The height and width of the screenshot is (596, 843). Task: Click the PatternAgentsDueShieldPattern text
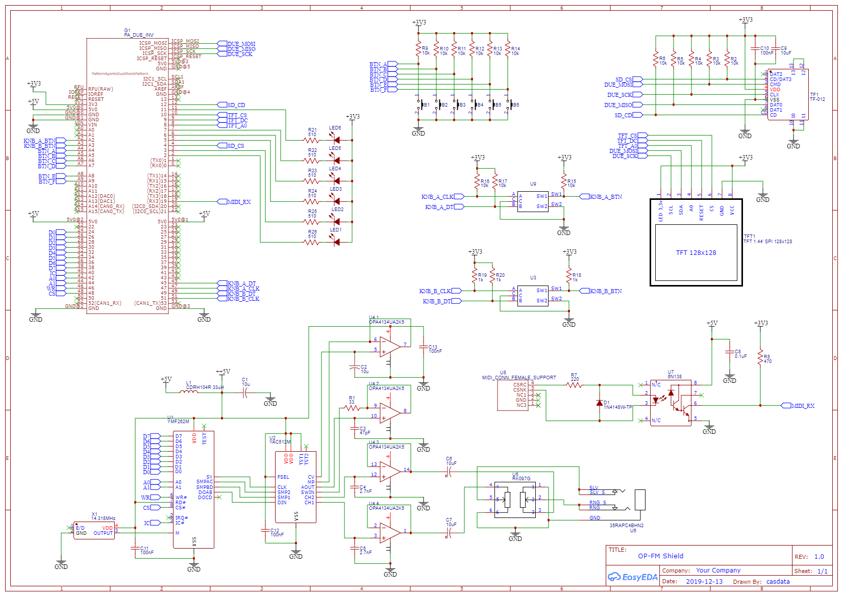click(120, 74)
